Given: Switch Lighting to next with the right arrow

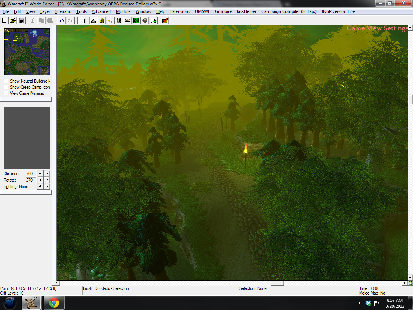Looking at the screenshot, I should (47, 186).
